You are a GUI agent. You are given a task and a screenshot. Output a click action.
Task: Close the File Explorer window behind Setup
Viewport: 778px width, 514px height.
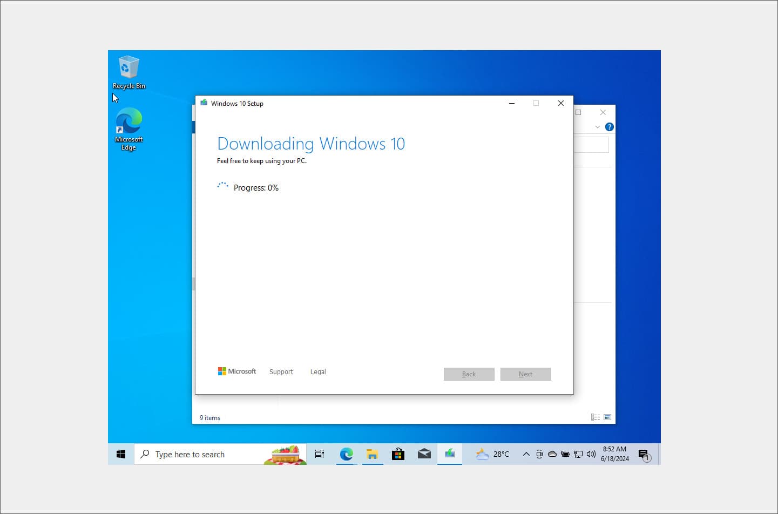click(603, 112)
